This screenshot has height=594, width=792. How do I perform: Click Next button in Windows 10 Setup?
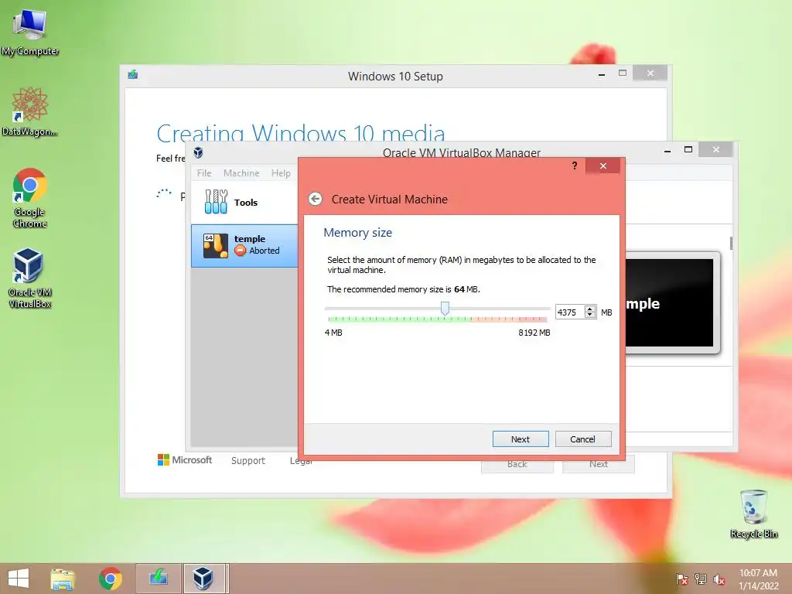point(599,464)
